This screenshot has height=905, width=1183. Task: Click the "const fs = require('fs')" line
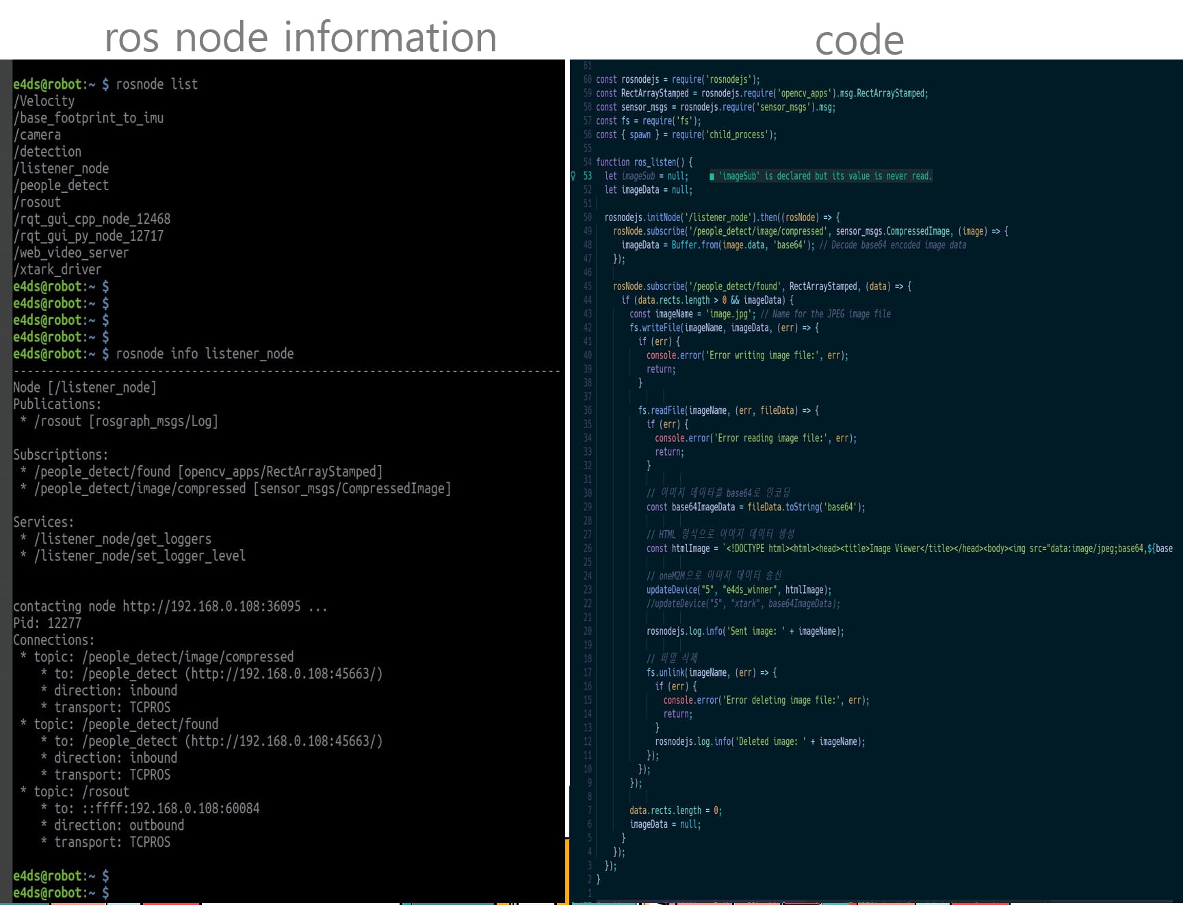click(648, 121)
